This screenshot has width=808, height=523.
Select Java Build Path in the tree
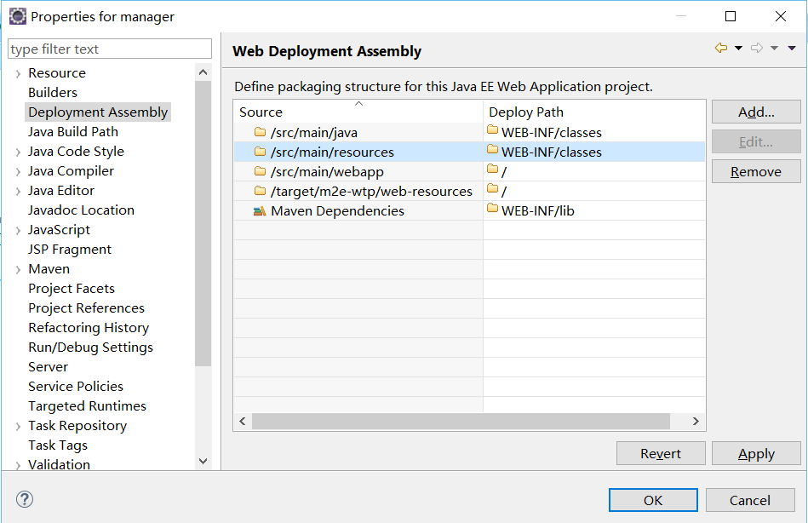73,131
